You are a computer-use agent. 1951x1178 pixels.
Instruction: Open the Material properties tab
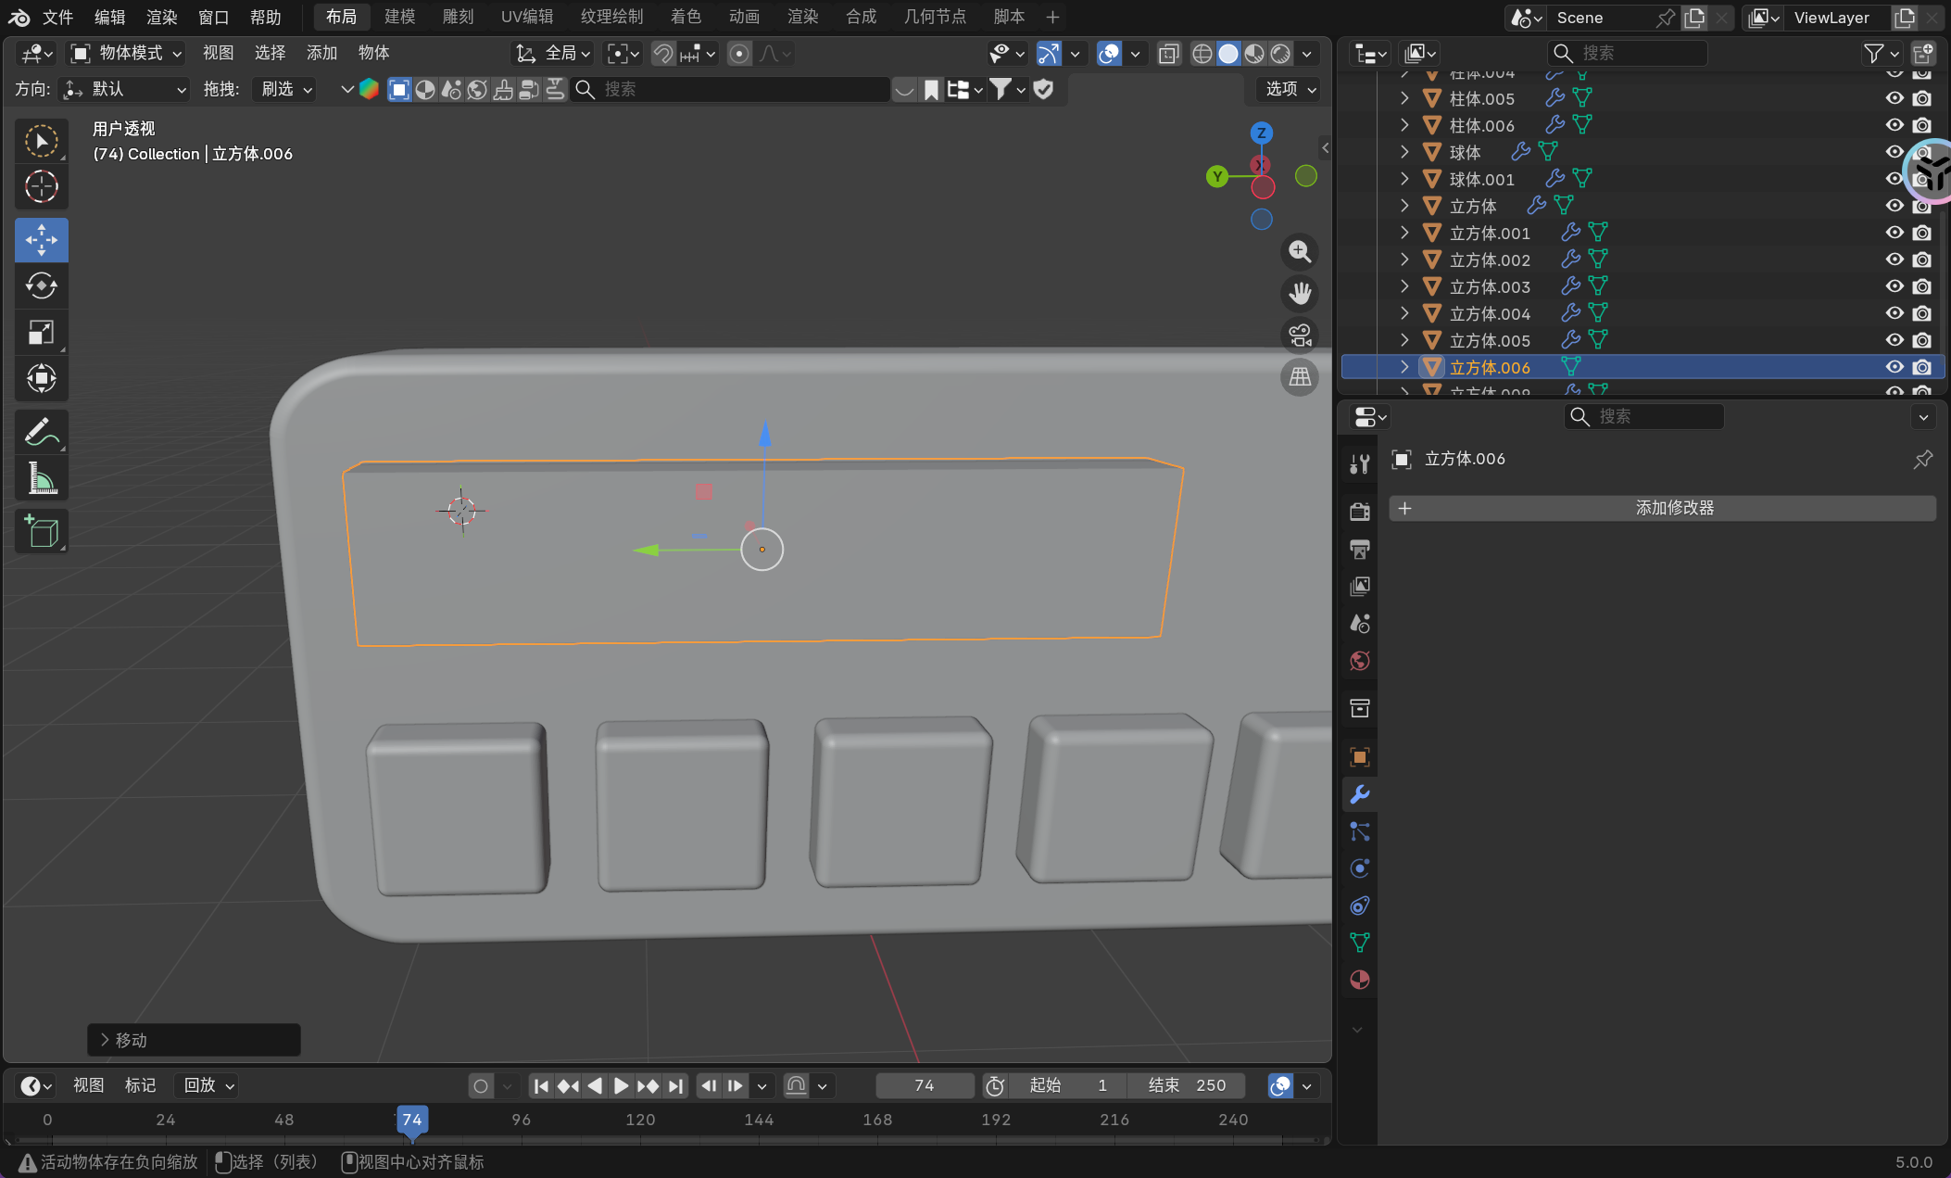click(x=1359, y=980)
